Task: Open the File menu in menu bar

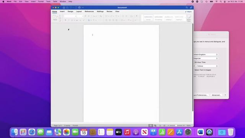Action: point(15,2)
